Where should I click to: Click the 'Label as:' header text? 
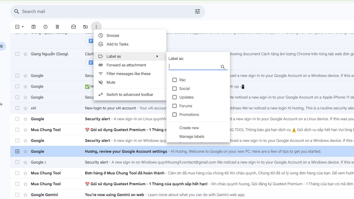pyautogui.click(x=176, y=59)
